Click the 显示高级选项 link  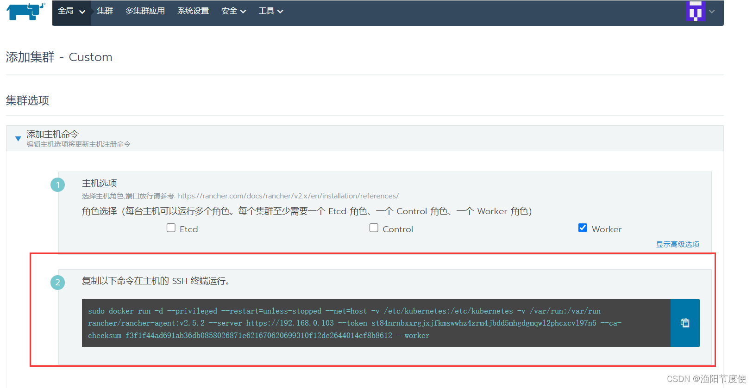678,244
